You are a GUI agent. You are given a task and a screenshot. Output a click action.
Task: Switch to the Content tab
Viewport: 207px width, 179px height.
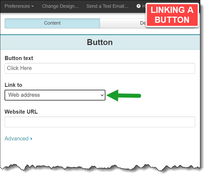52,23
